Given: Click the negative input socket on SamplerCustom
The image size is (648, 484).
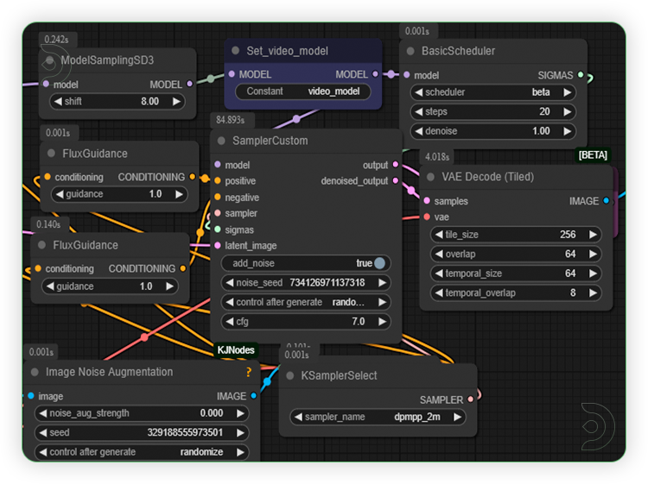Looking at the screenshot, I should (218, 198).
